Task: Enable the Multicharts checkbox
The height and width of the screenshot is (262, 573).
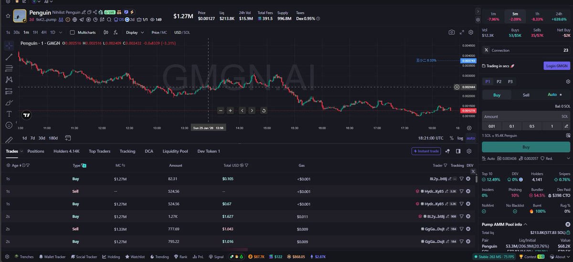Action: [72, 32]
